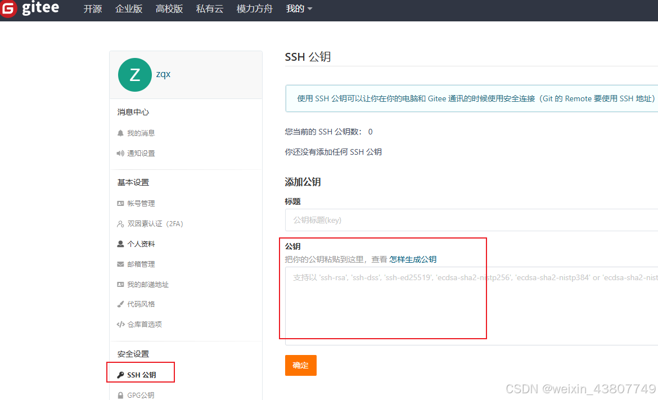658x400 pixels.
Task: Expand the 我的 dropdown in the navbar
Action: pyautogui.click(x=299, y=9)
